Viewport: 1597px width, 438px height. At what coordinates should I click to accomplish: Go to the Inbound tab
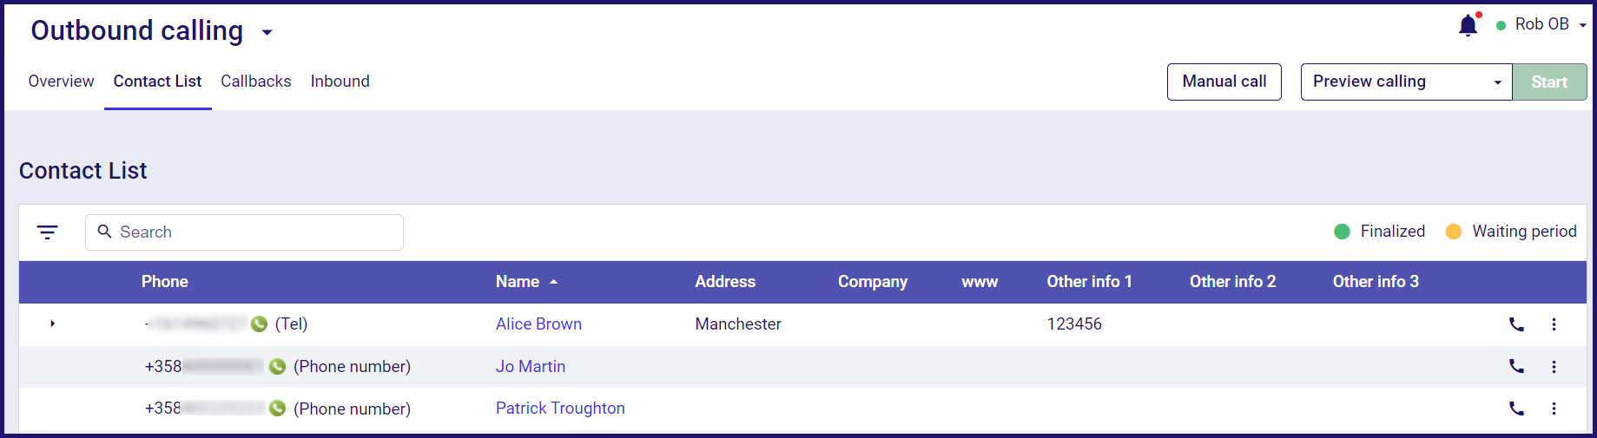340,82
